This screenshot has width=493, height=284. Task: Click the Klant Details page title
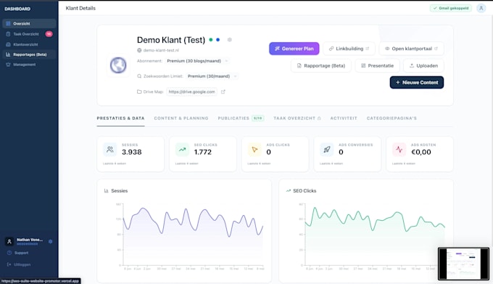(x=80, y=8)
